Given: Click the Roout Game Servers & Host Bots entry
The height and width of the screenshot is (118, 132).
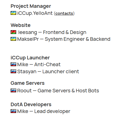Looking at the screenshot, I should tap(58, 91).
